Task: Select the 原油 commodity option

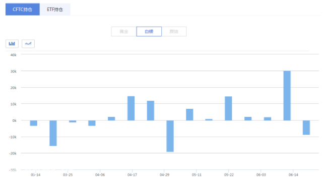Action: point(174,32)
